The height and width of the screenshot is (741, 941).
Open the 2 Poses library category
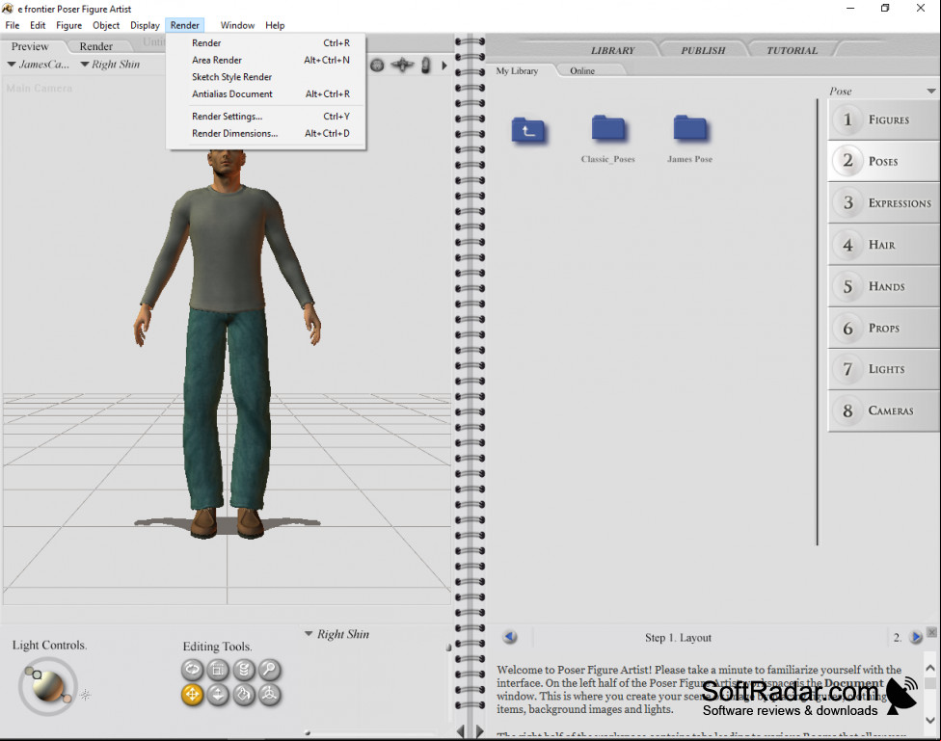pos(884,161)
